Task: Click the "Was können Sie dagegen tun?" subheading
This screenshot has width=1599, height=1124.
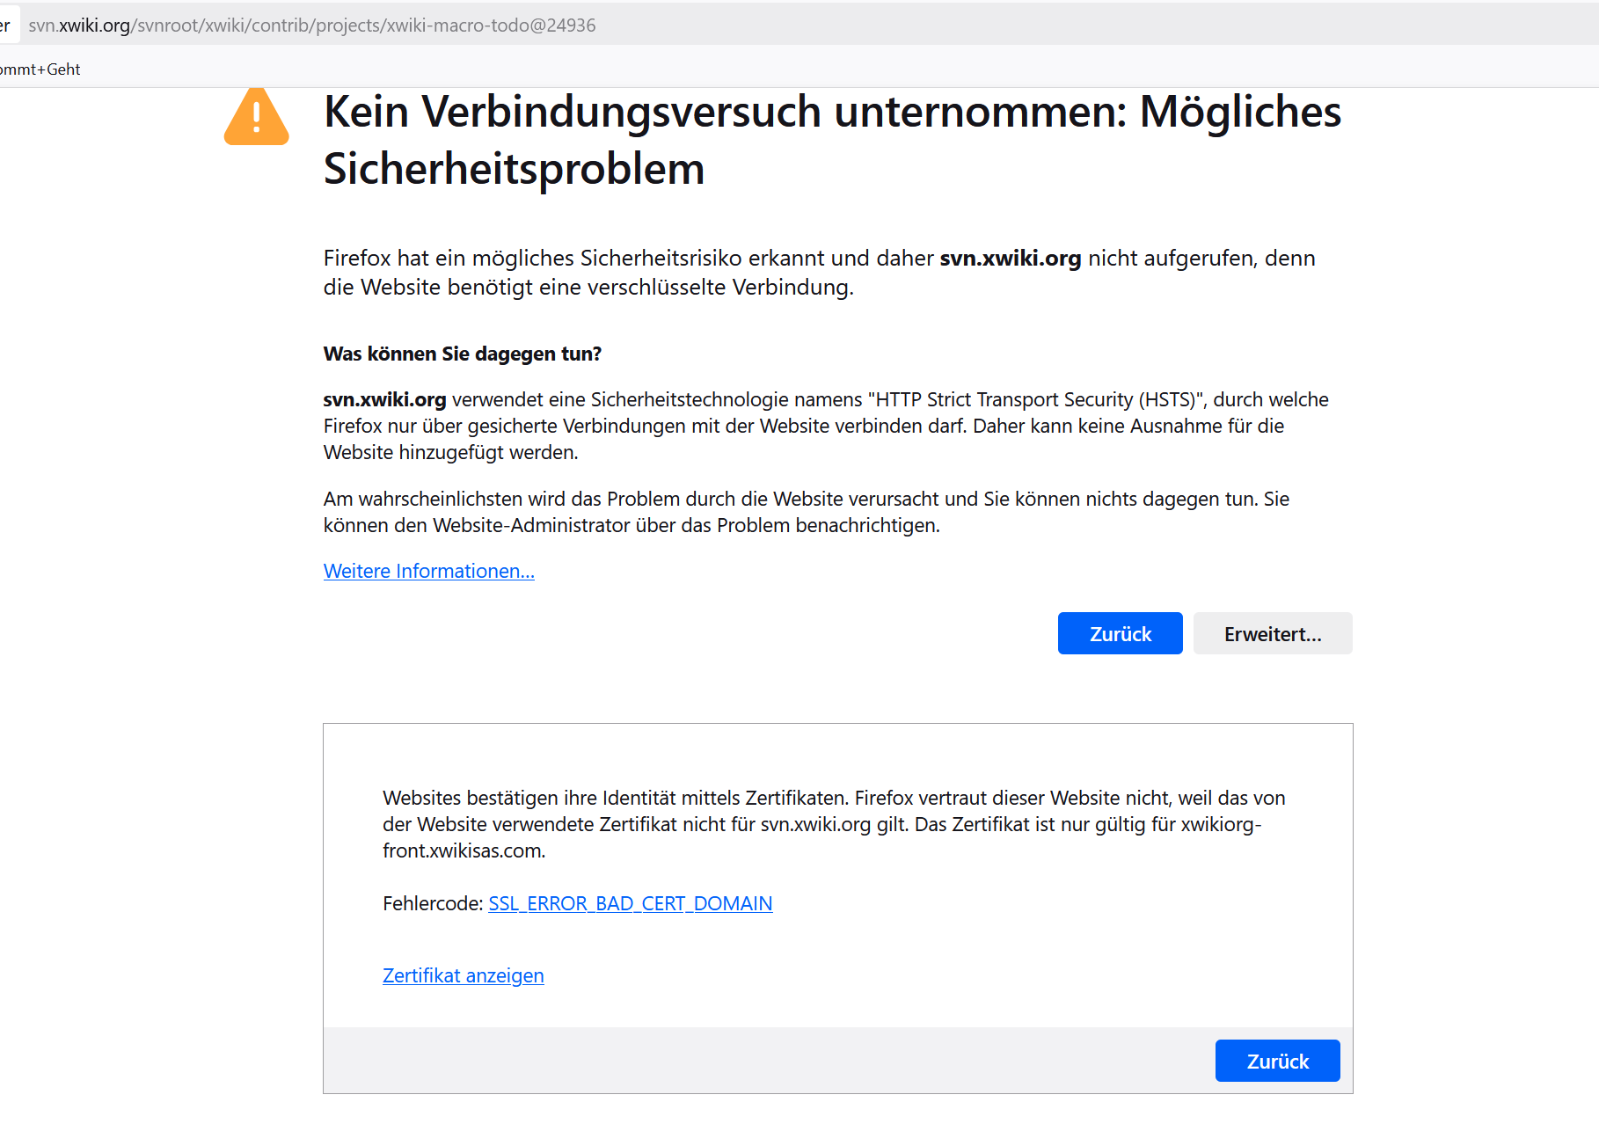Action: pos(462,354)
